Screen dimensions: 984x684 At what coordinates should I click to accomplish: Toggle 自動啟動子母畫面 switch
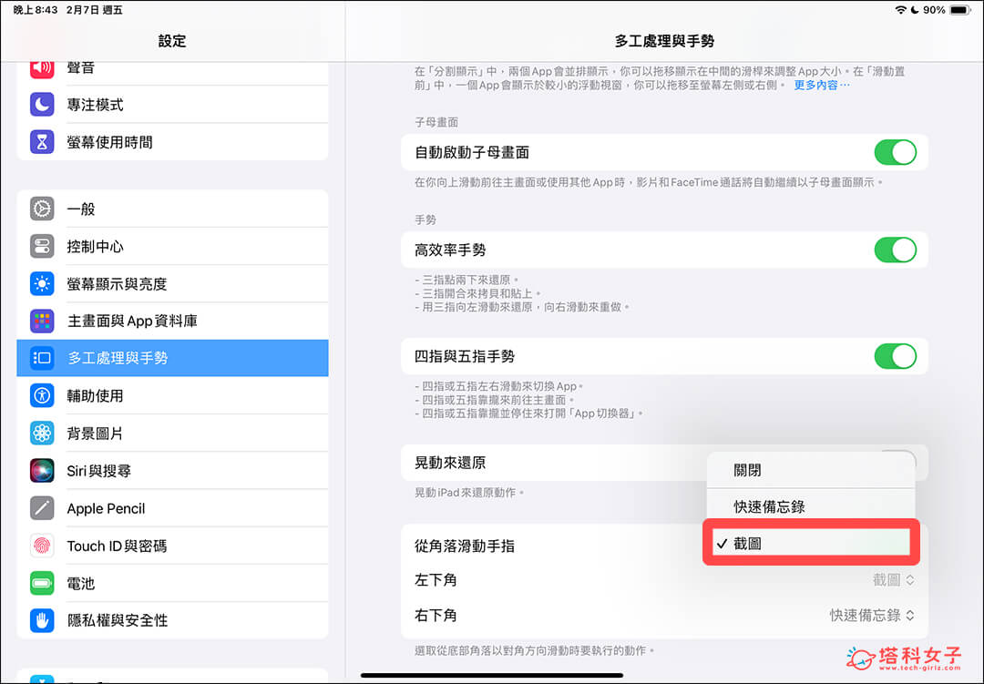[x=895, y=152]
